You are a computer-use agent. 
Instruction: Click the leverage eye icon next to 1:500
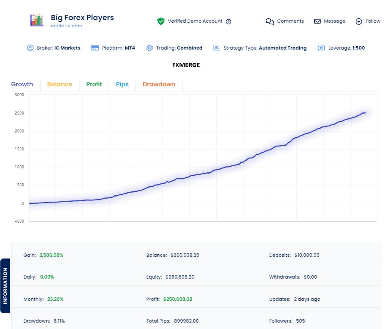(321, 48)
